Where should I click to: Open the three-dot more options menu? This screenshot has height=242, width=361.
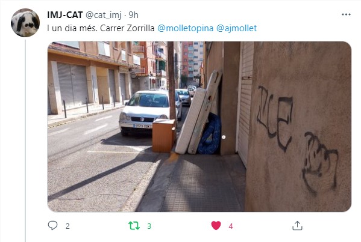[346, 14]
